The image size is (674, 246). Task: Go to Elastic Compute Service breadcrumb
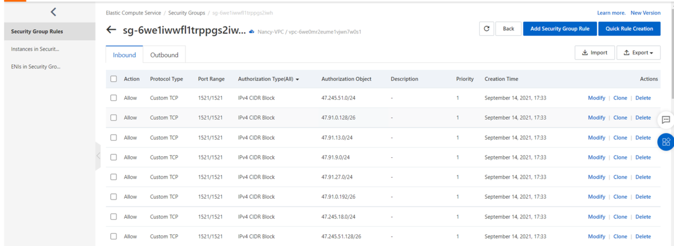click(x=133, y=12)
